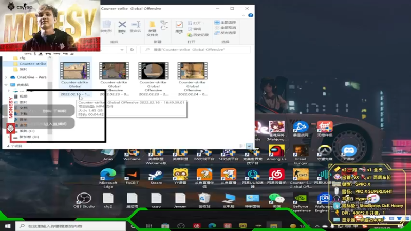Create a new folder (新建文件夹) from the ribbon

click(152, 28)
